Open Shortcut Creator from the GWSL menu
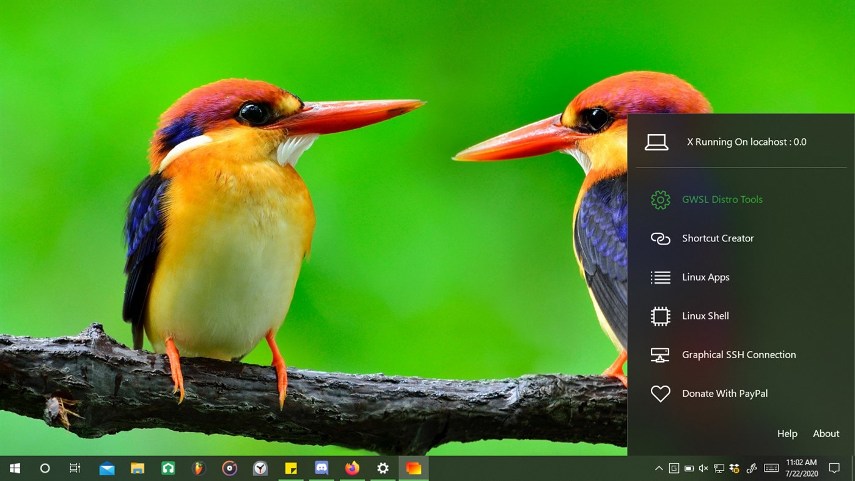The height and width of the screenshot is (481, 855). [x=717, y=238]
